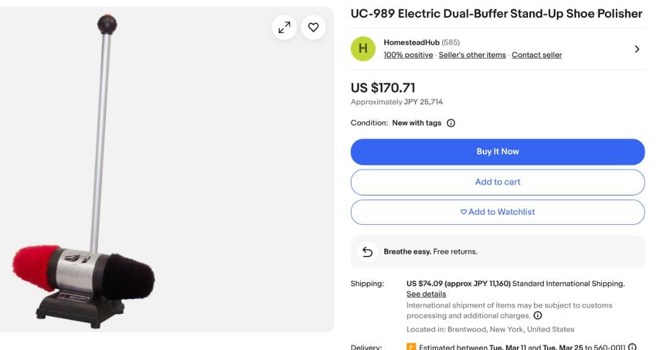Click the HomesteadHub seller name
Viewport: 660px width, 350px height.
click(x=411, y=42)
